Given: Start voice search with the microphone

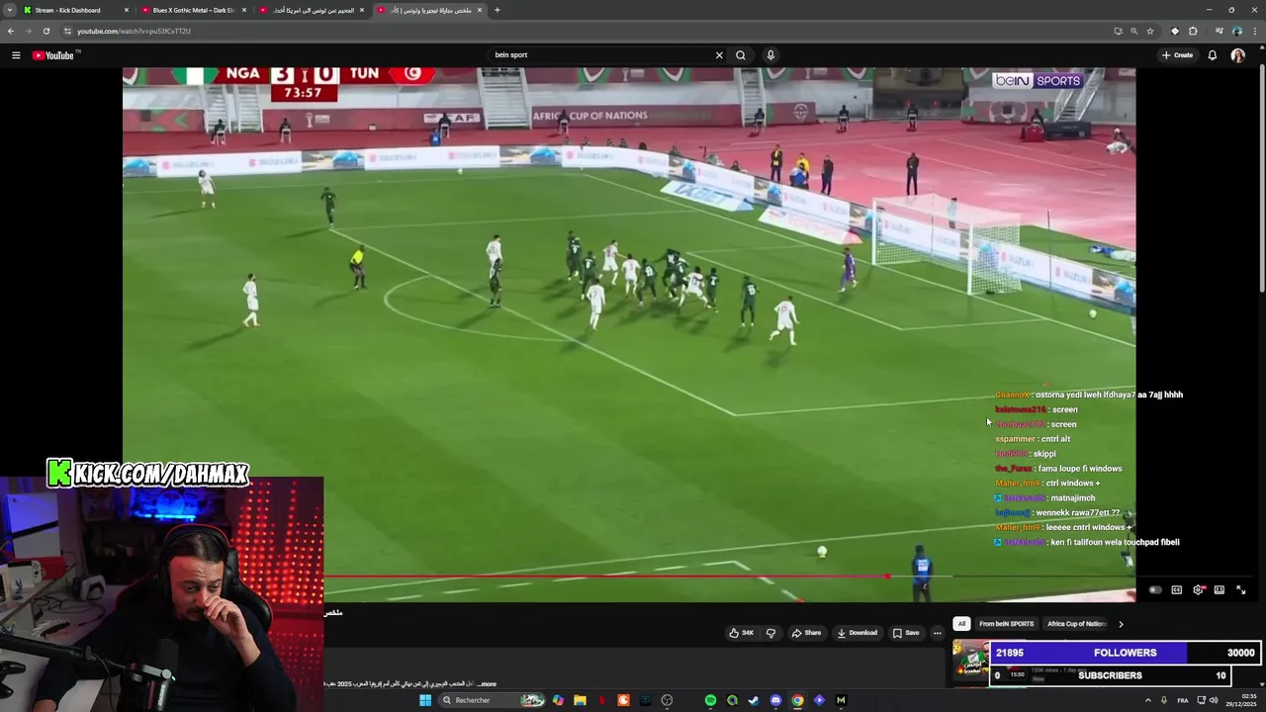Looking at the screenshot, I should (770, 55).
